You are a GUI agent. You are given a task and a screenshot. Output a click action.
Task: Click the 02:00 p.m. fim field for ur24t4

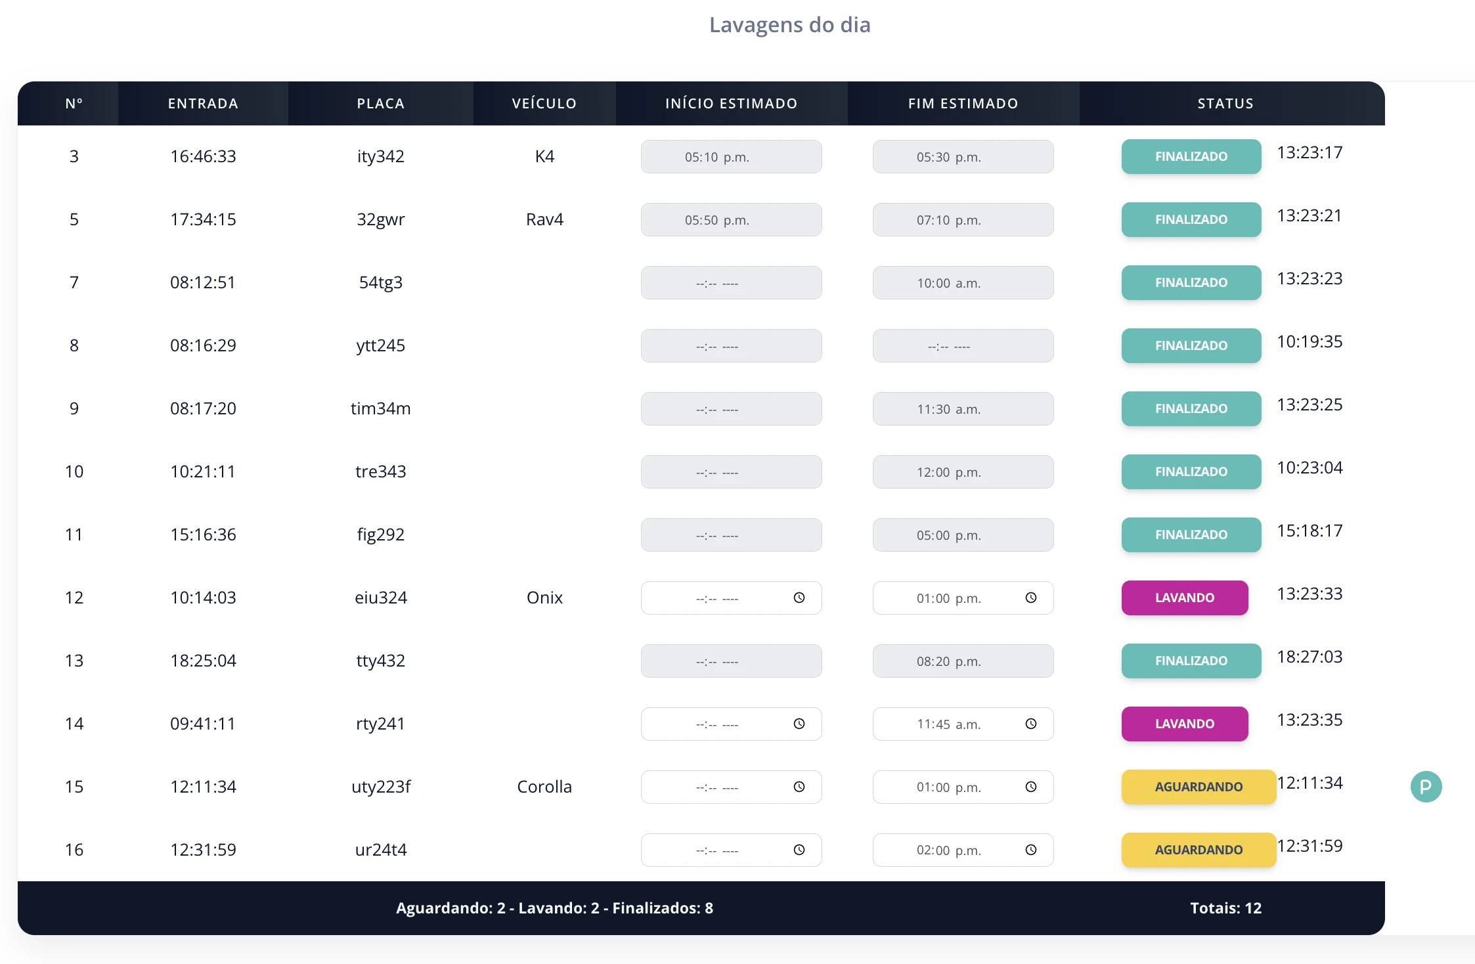point(963,850)
